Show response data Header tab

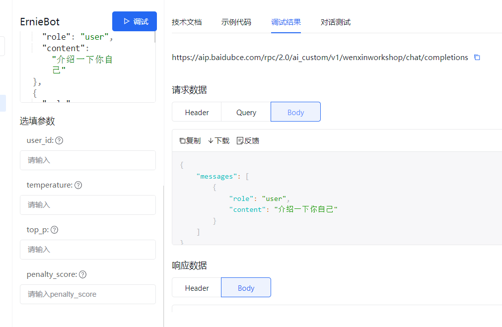(197, 288)
